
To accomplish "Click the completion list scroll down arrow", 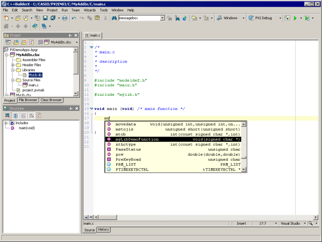I will [x=244, y=169].
